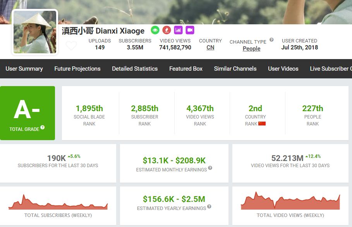This screenshot has width=352, height=227.
Task: Click the red flame icon beside channel name
Action: coord(167,30)
